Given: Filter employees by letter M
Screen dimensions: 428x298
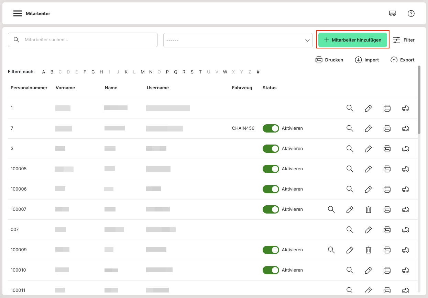Looking at the screenshot, I should pyautogui.click(x=143, y=72).
